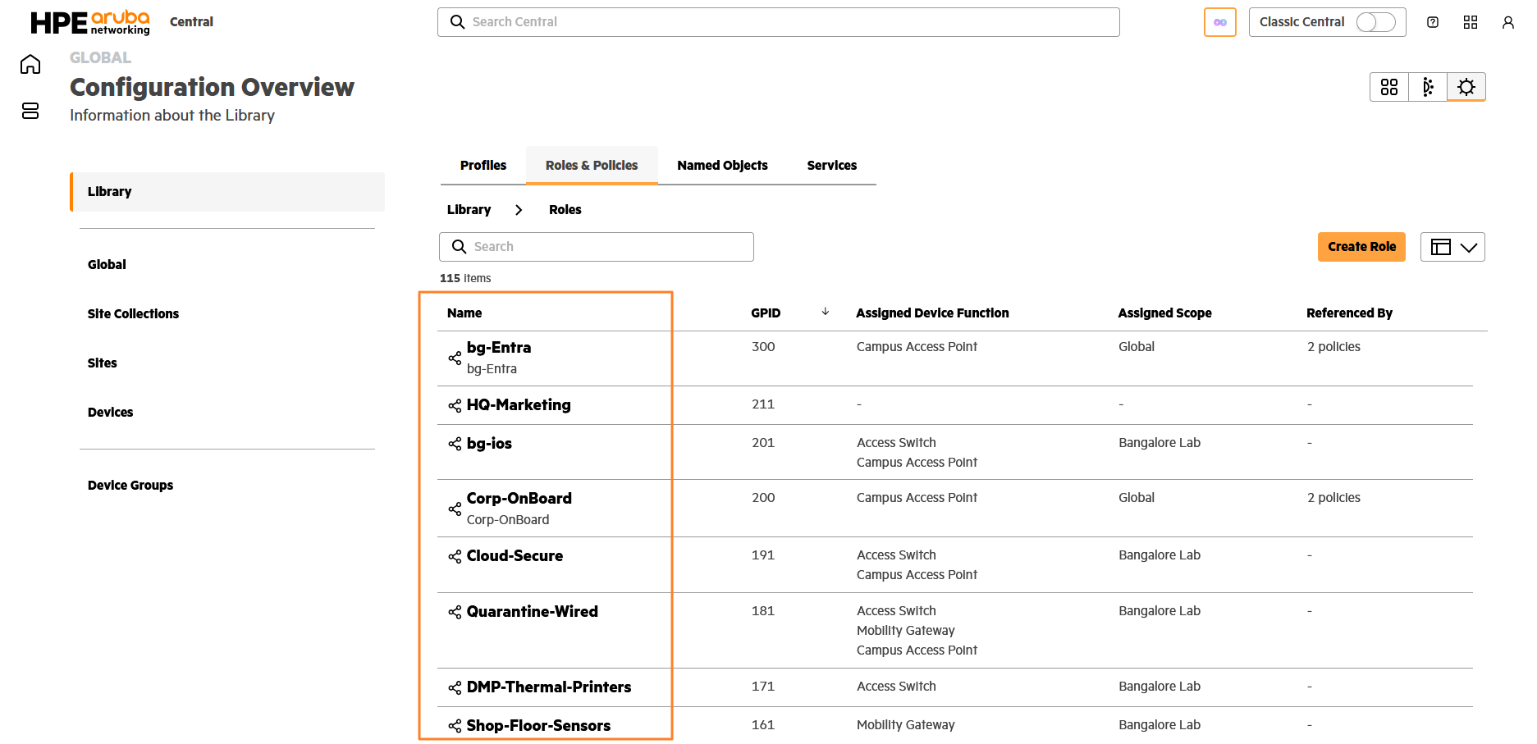Open the Profiles tab
The image size is (1537, 744).
click(483, 166)
